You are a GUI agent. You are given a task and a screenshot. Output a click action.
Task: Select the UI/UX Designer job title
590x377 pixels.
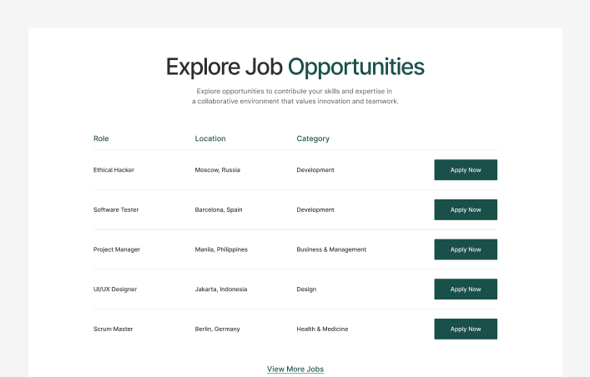tap(115, 289)
